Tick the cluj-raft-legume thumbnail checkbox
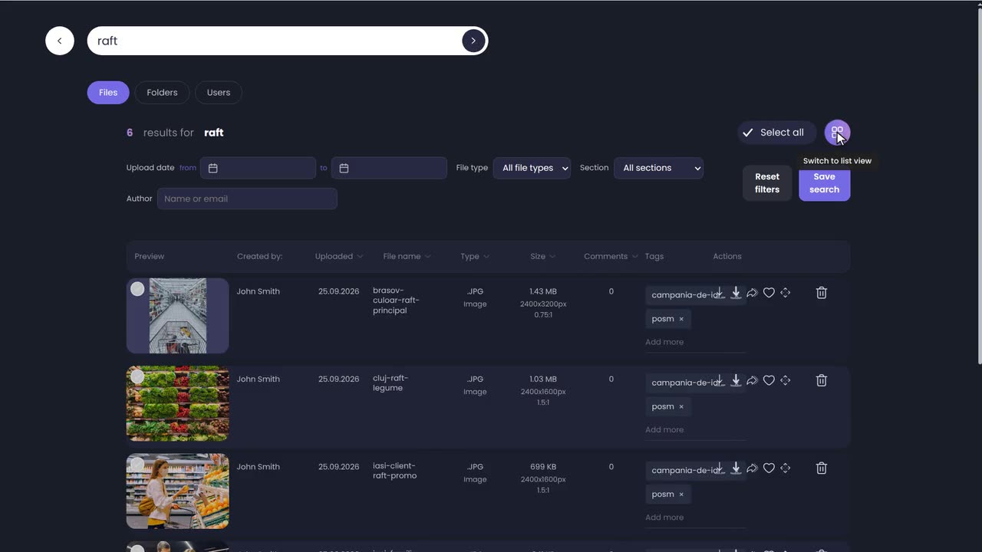The height and width of the screenshot is (552, 982). click(x=137, y=376)
